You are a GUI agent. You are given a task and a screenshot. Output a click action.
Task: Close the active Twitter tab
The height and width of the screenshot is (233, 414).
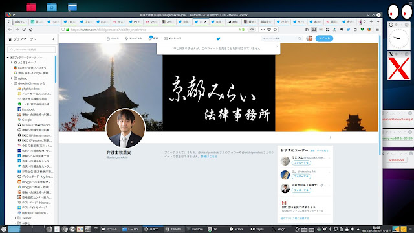(206, 22)
